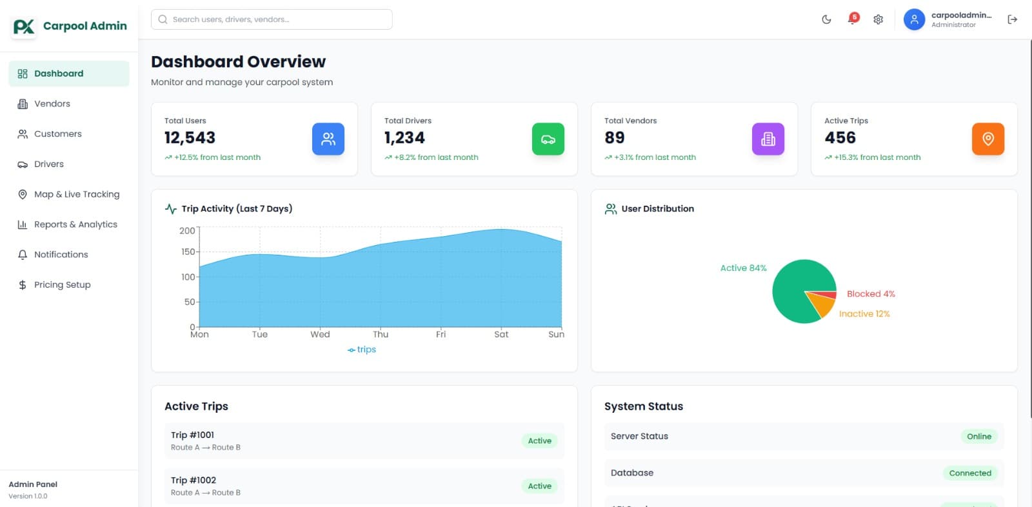Click the trips legend item under chart

(x=362, y=350)
